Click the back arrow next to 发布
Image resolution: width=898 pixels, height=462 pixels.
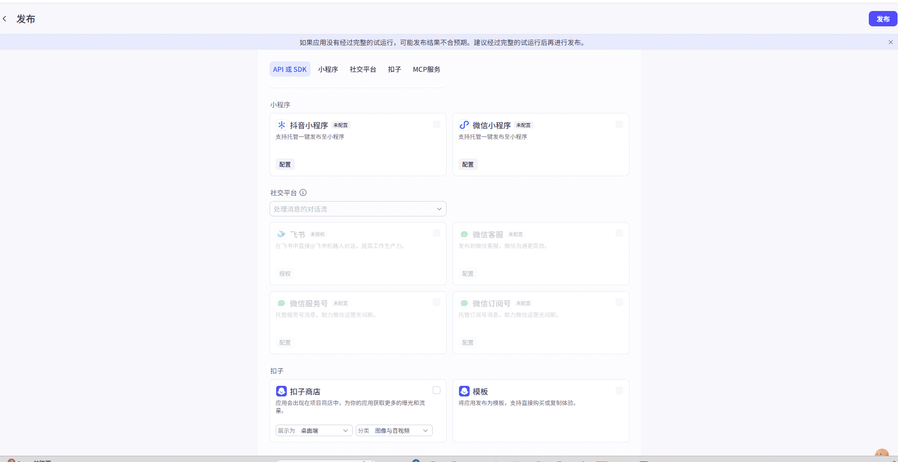[x=5, y=19]
